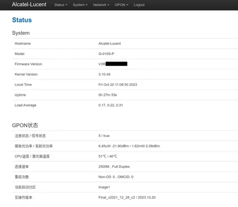
Task: Select load average 0.17, 0.22, 0.31
Action: click(x=111, y=105)
